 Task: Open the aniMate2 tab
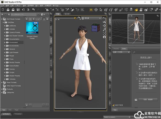tap(6, 114)
